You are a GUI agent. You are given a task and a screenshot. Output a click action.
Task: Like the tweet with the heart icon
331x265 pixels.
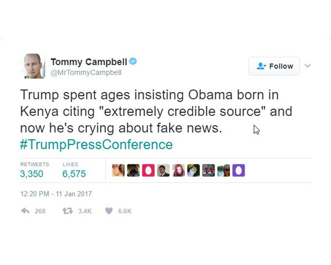[x=109, y=211]
